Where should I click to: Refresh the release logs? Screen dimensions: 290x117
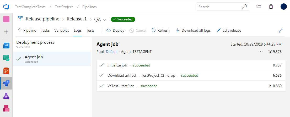pyautogui.click(x=160, y=30)
